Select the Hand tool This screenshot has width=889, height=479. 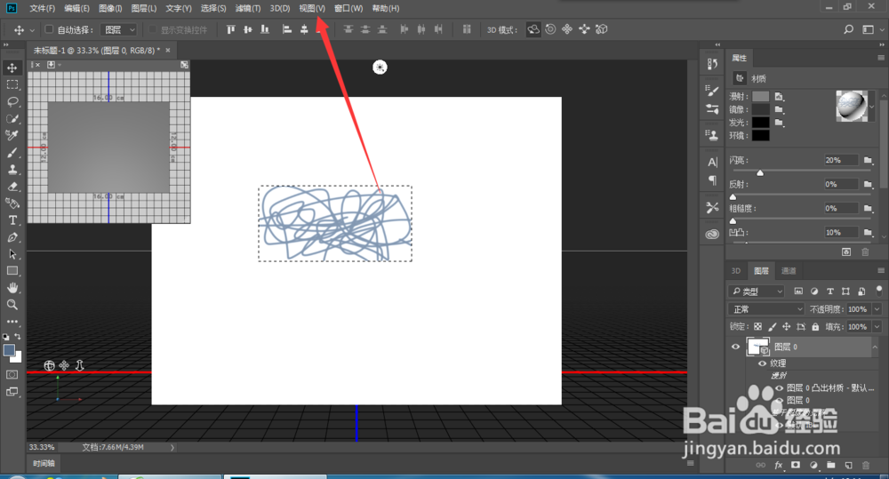(12, 288)
